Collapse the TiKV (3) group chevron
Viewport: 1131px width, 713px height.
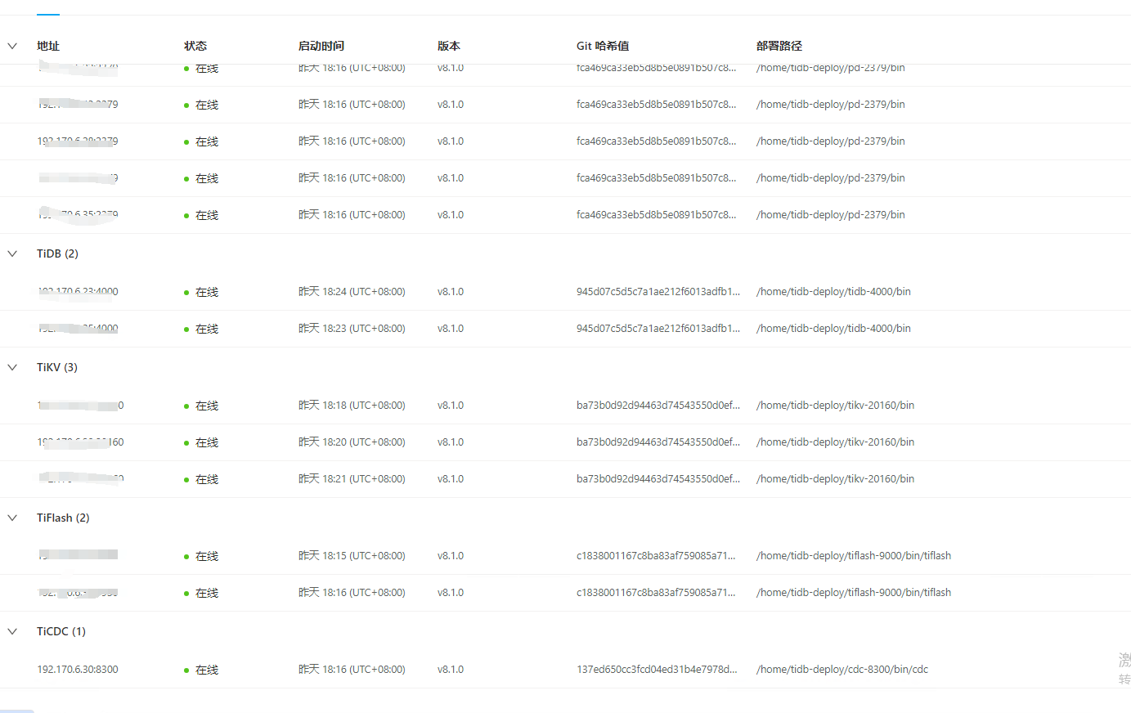(x=12, y=367)
